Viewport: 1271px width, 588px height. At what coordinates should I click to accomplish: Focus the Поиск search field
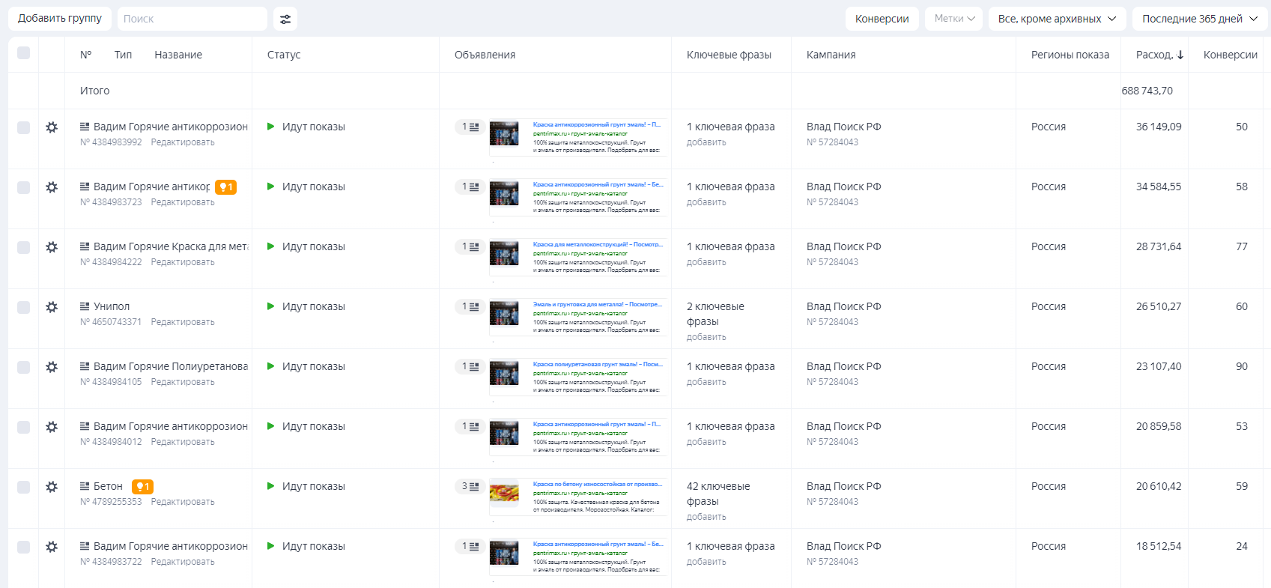tap(192, 19)
